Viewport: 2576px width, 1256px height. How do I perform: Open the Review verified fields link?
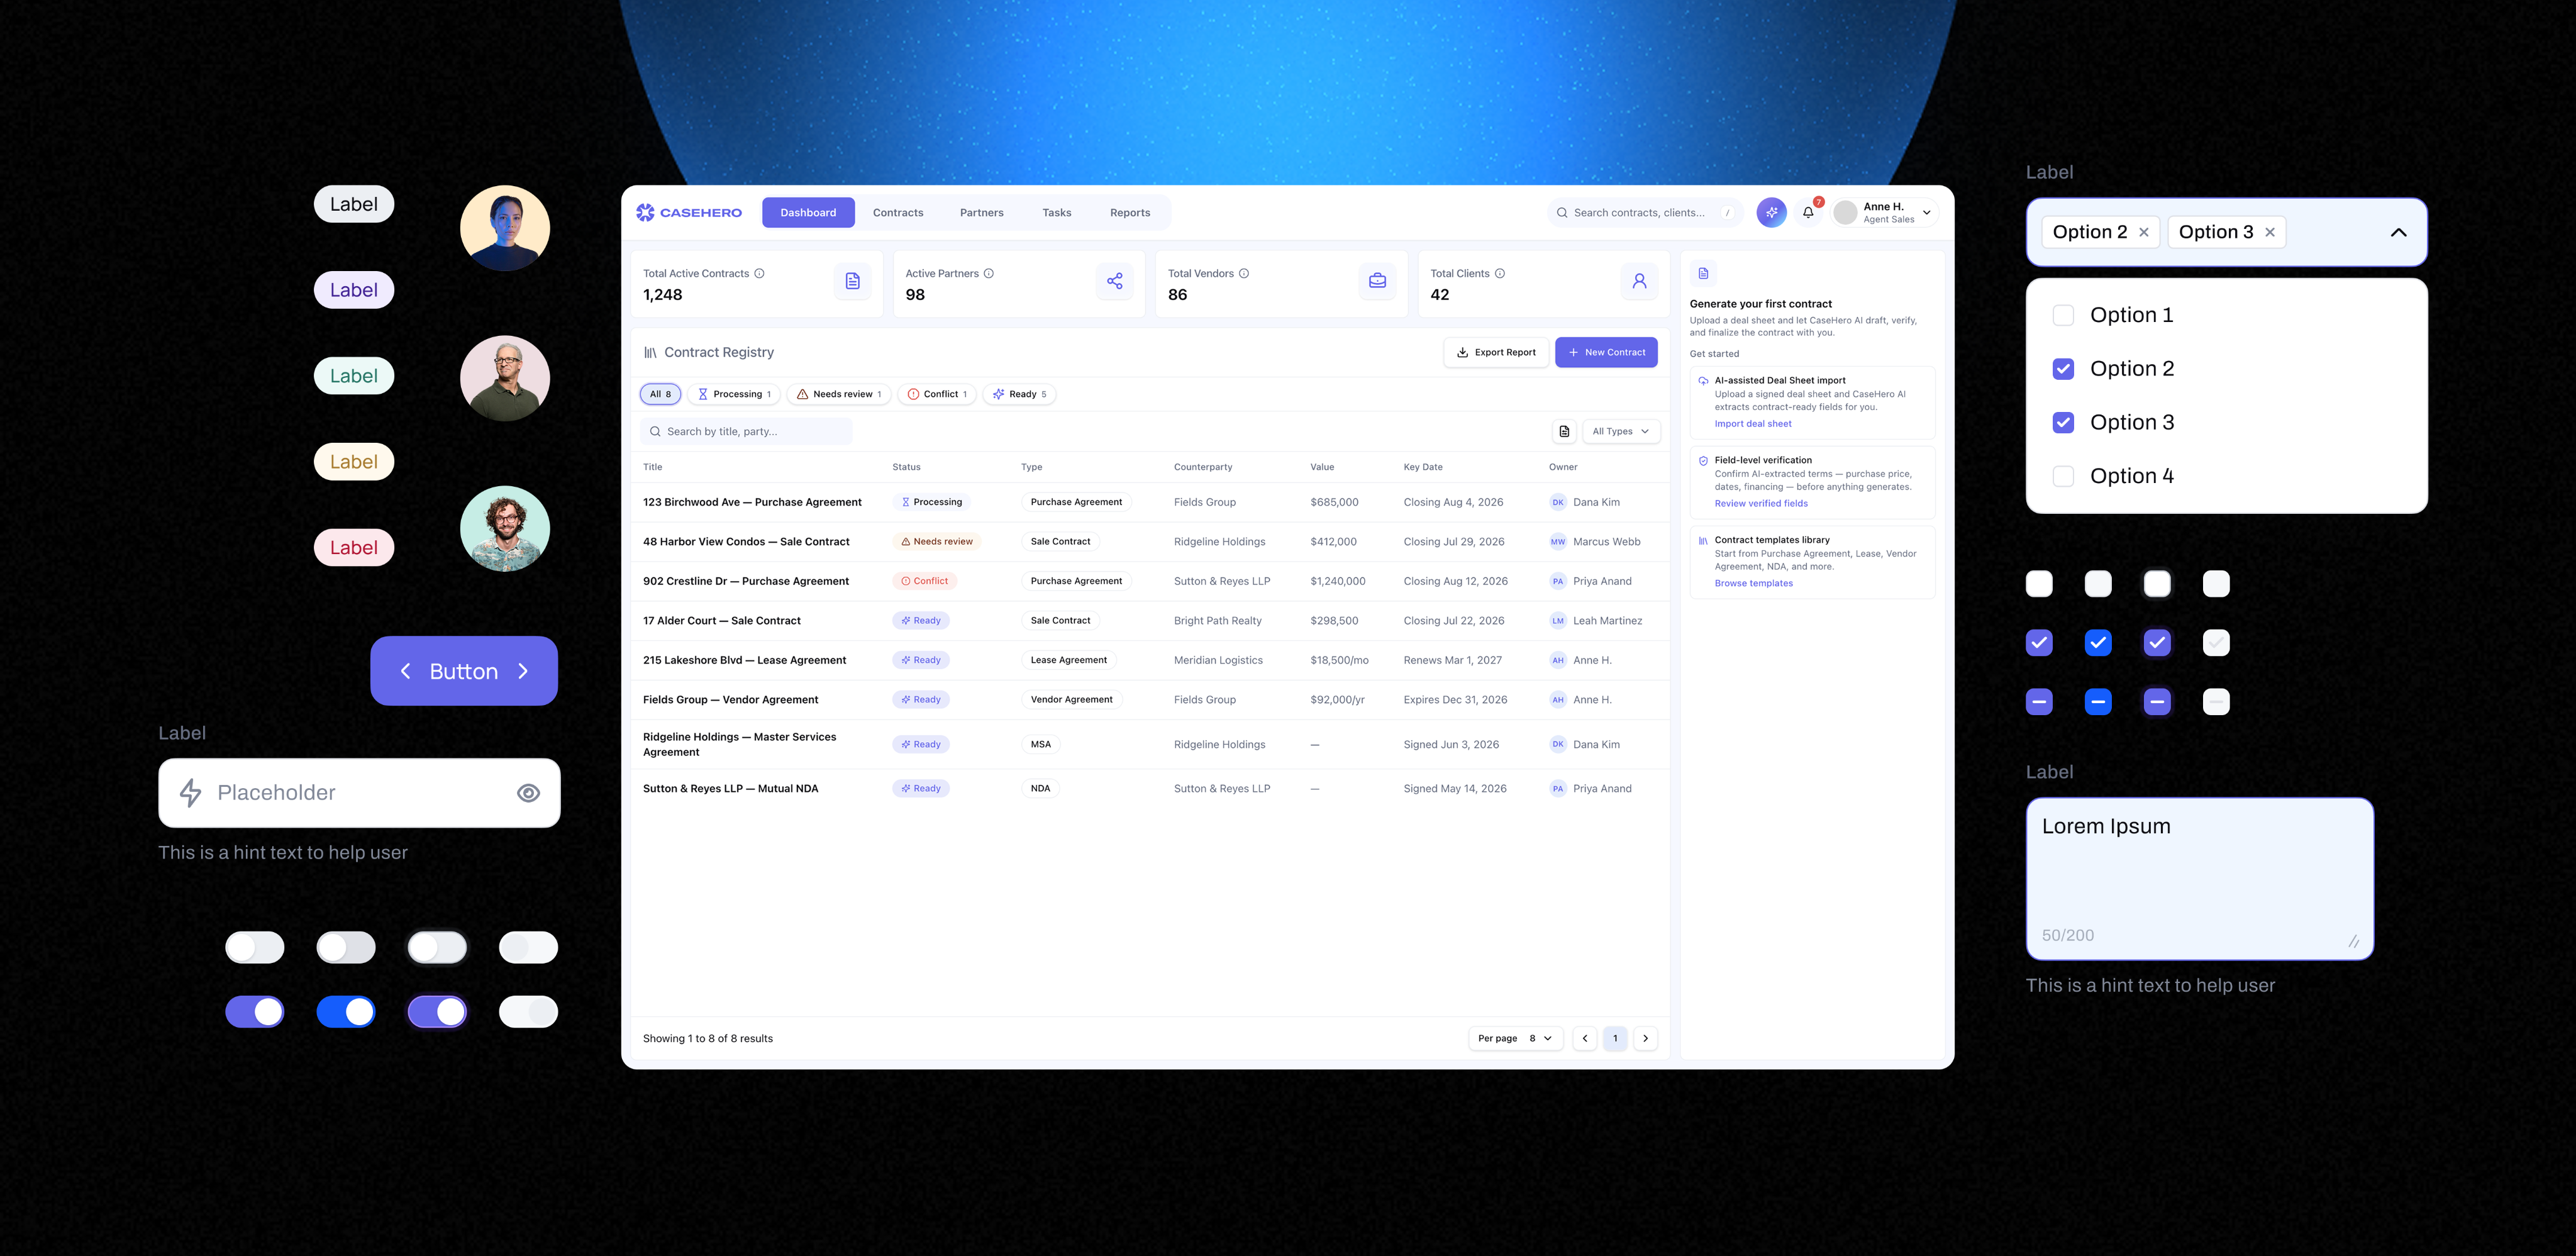[1761, 504]
